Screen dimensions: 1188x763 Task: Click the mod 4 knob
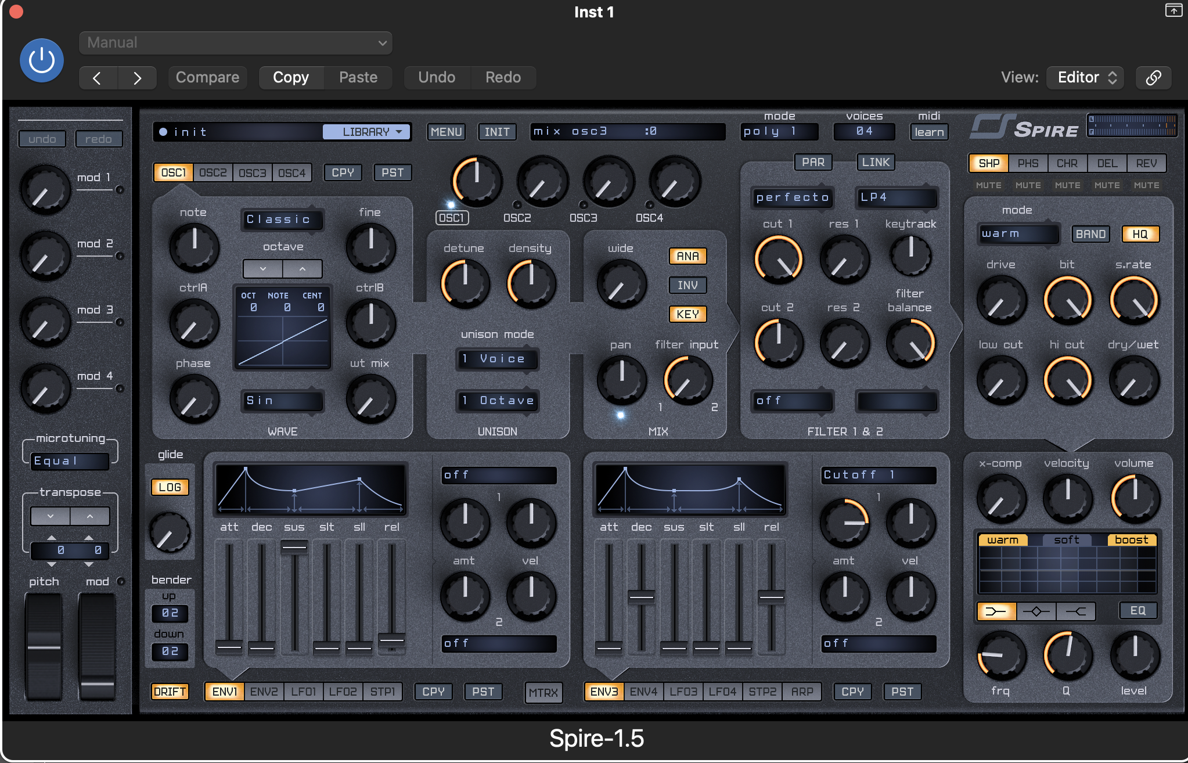[x=45, y=388]
